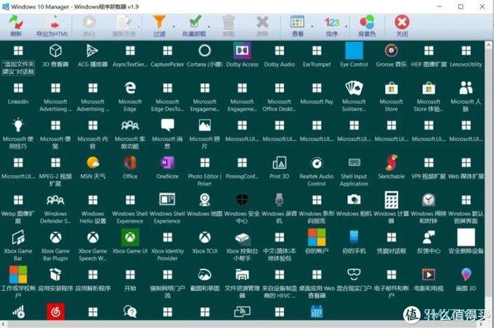Select the green Xbox Game UI icon
Viewport: 494px width, 328px height.
coord(130,237)
